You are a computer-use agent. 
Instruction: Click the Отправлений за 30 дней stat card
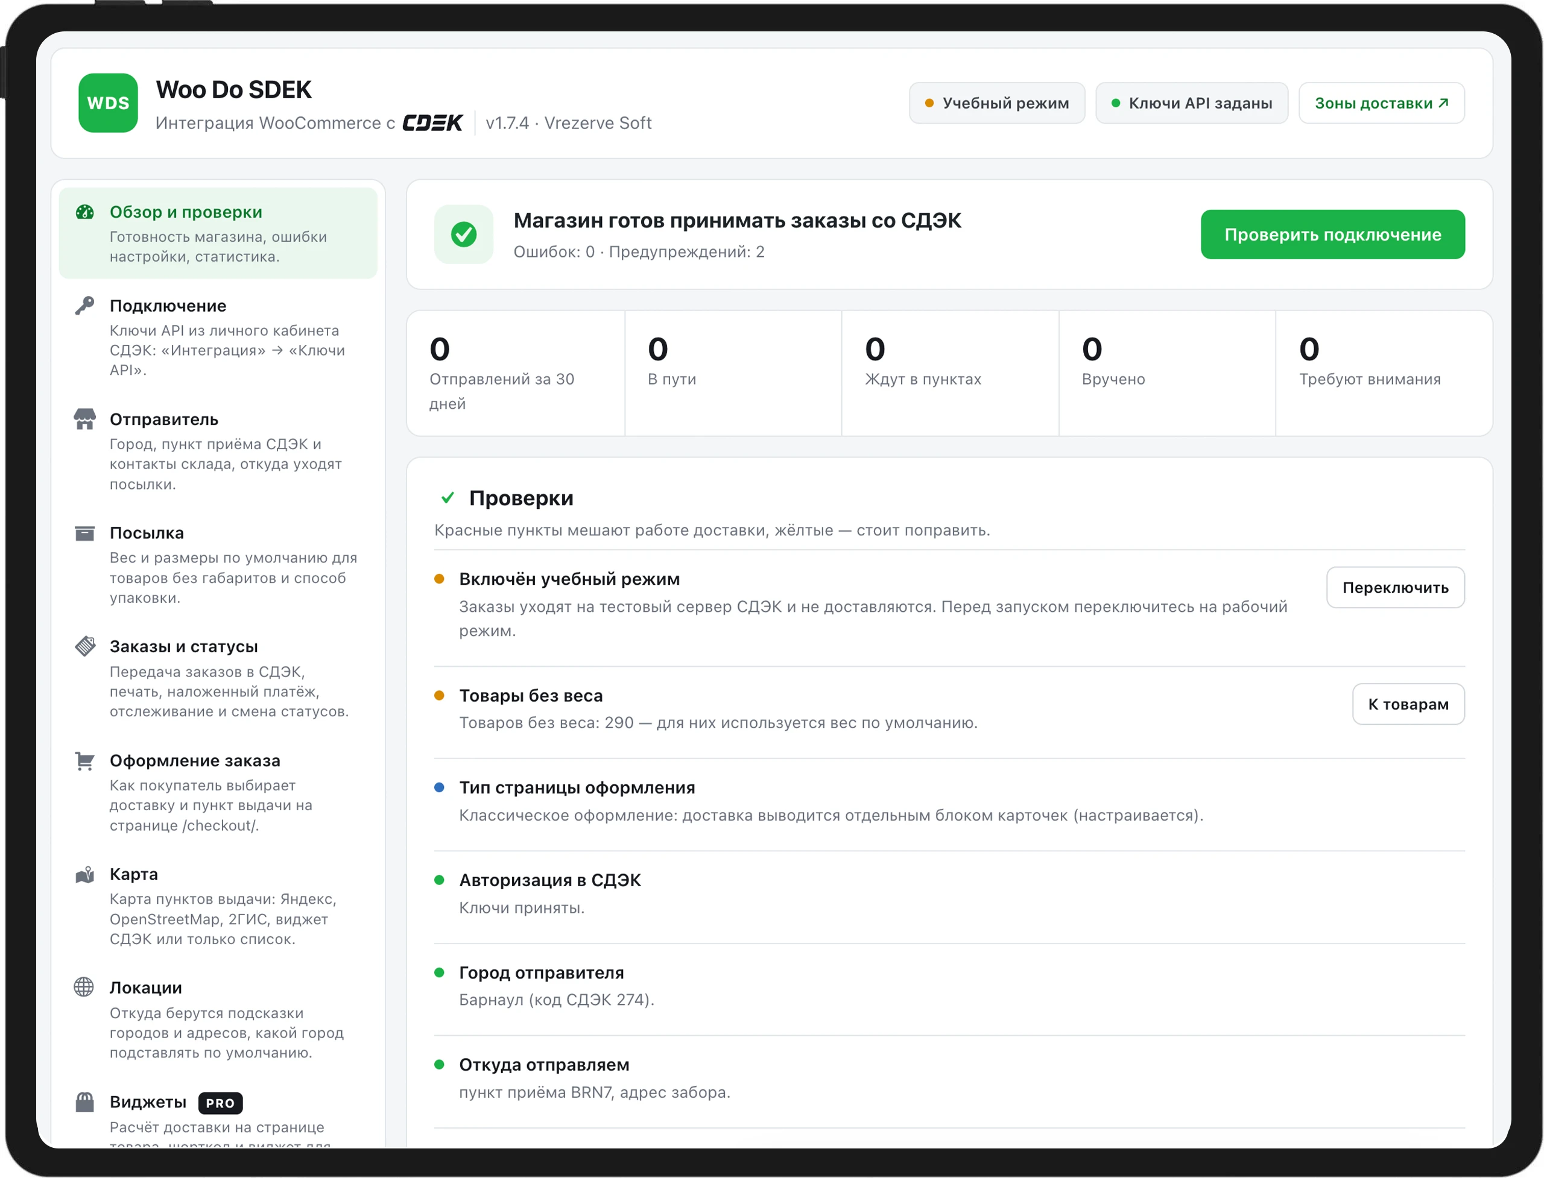(x=516, y=373)
